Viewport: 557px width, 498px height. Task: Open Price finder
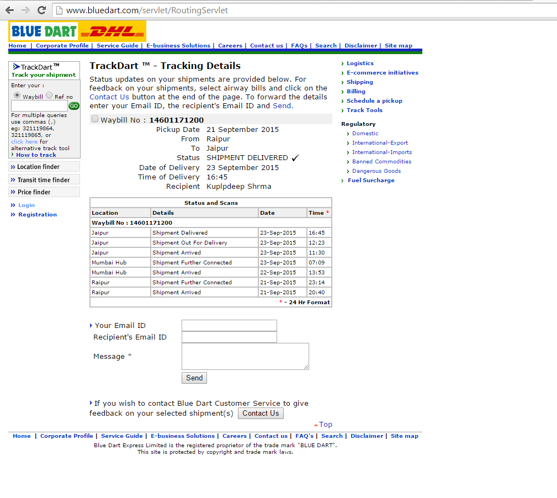pos(44,192)
